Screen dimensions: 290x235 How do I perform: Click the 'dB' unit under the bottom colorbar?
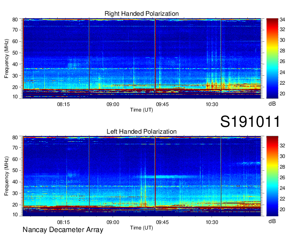(272, 221)
